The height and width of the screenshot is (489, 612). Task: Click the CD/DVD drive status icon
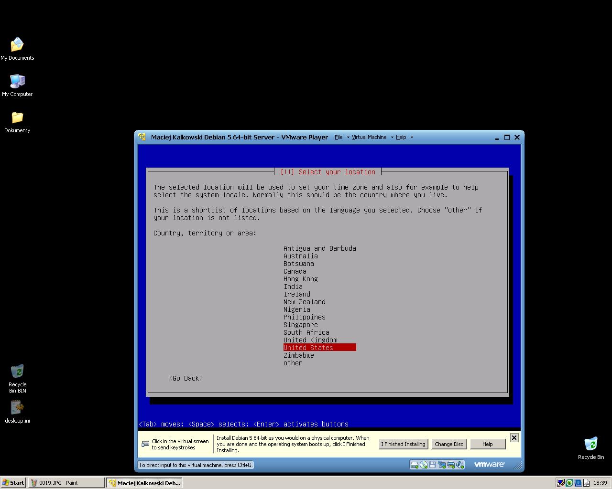[424, 465]
